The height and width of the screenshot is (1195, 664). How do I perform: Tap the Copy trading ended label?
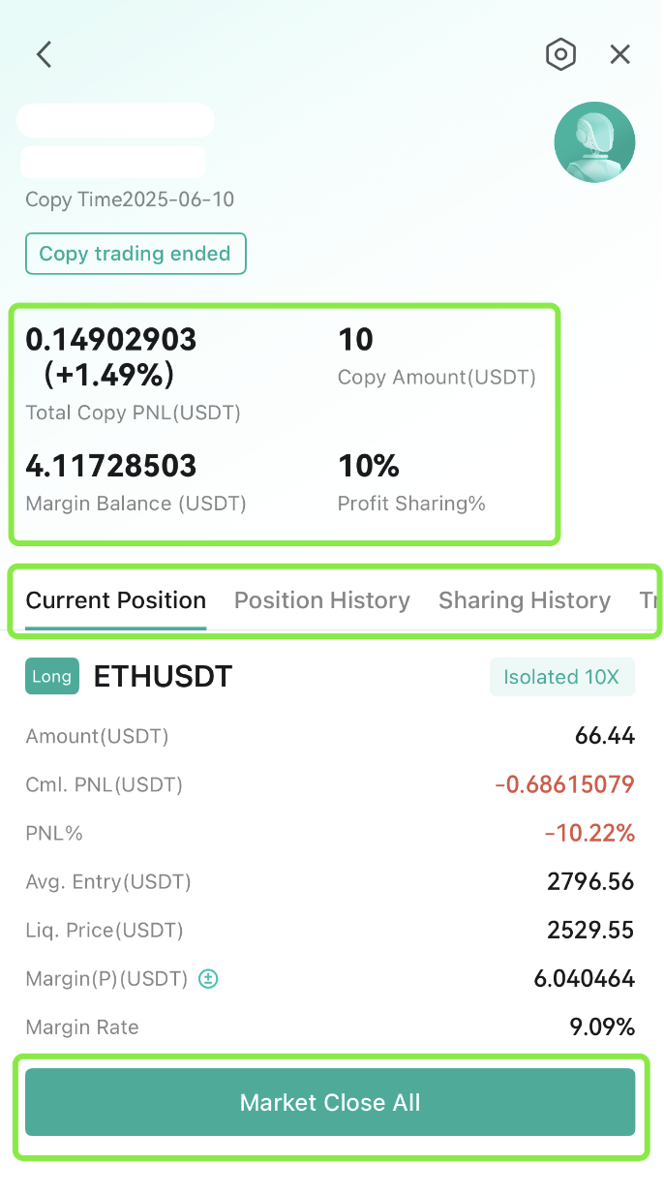coord(135,254)
